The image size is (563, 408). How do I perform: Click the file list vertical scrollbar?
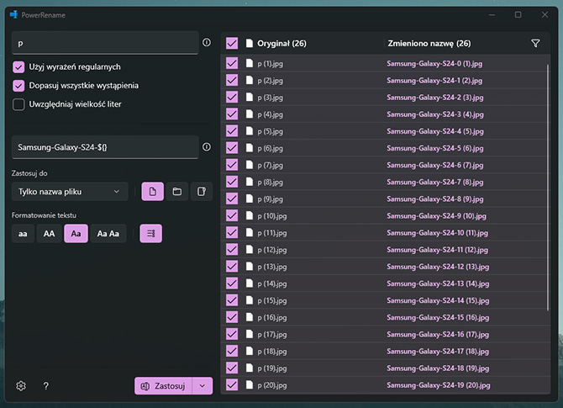(x=548, y=187)
